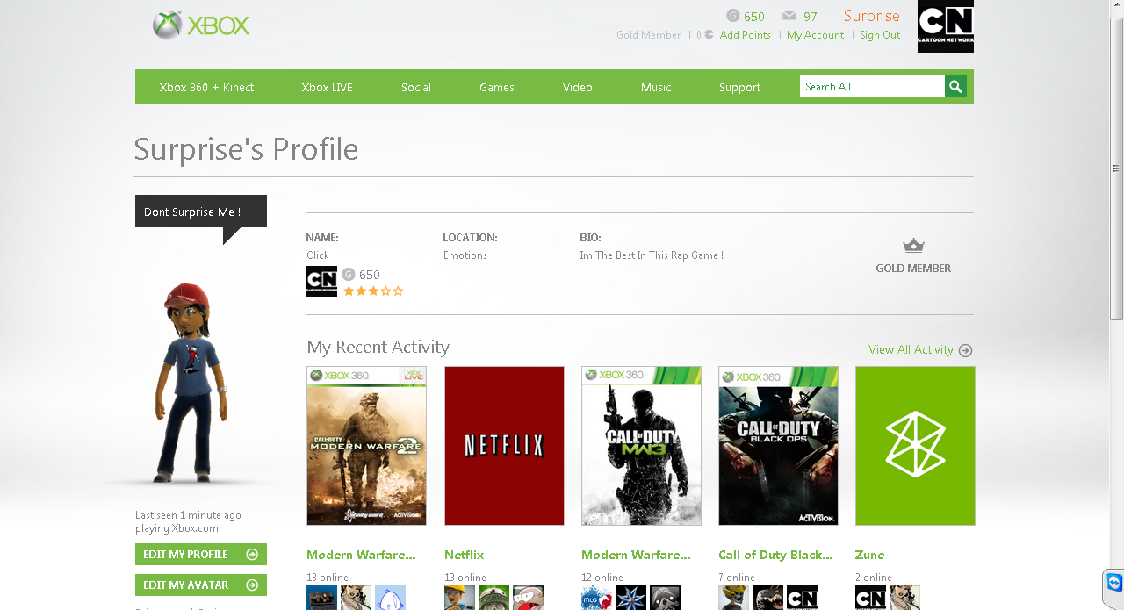
Task: Select the green Zune tile
Action: (x=915, y=446)
